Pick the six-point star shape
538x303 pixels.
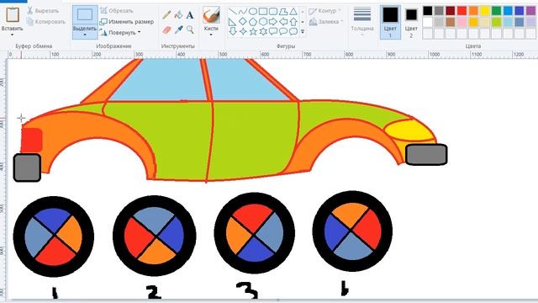click(263, 32)
